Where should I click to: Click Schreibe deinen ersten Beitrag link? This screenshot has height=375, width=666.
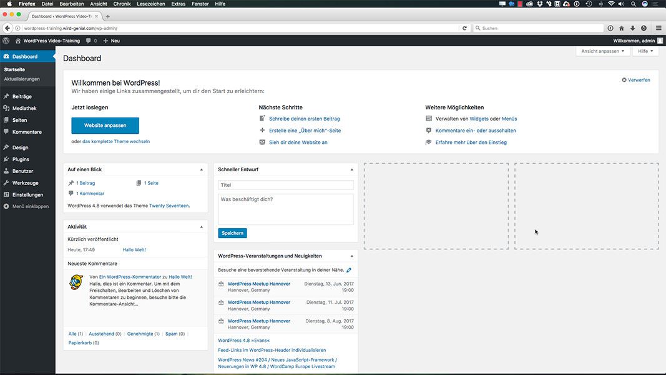304,119
